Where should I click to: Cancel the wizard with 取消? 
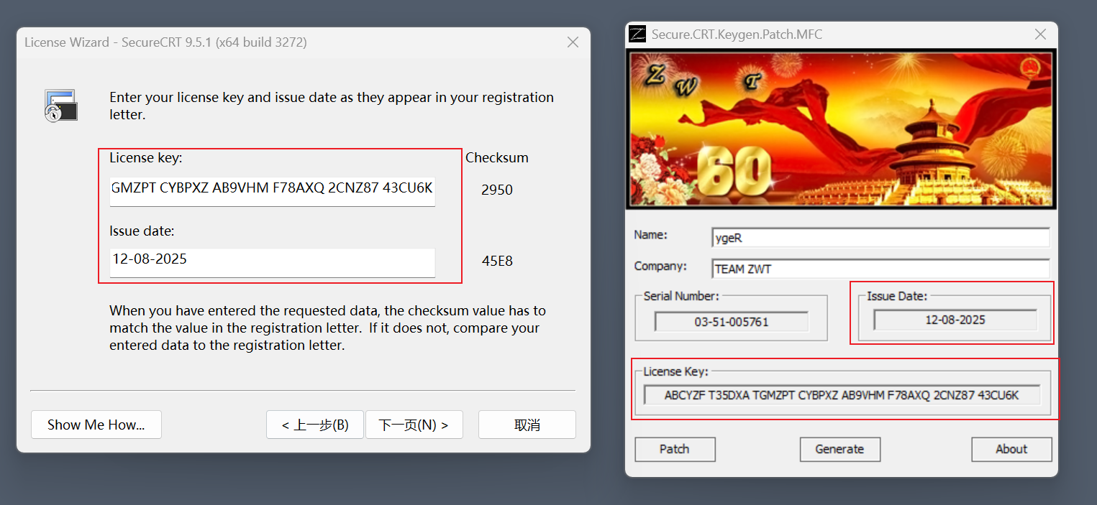pyautogui.click(x=527, y=425)
